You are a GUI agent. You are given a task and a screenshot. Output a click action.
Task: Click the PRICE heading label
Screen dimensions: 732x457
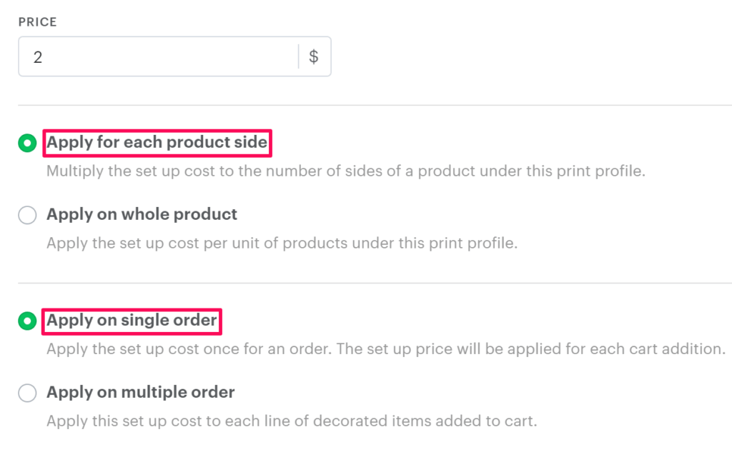click(x=37, y=22)
